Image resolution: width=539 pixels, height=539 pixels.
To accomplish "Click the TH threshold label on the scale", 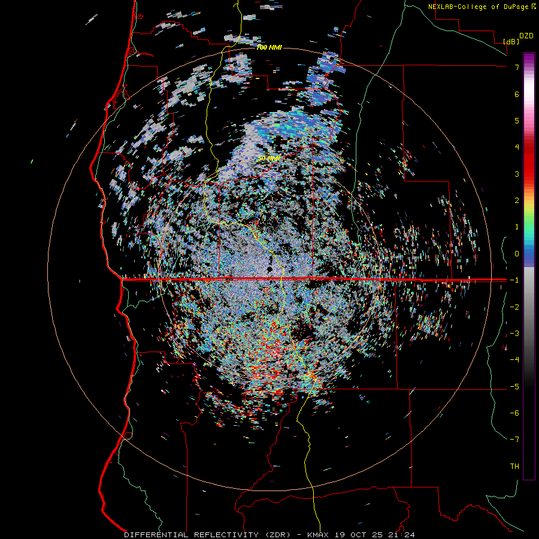I will tap(514, 467).
